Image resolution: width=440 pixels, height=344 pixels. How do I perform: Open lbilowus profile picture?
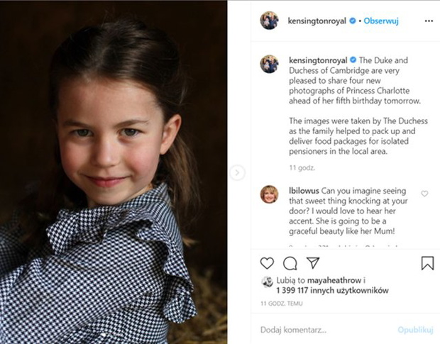click(269, 194)
